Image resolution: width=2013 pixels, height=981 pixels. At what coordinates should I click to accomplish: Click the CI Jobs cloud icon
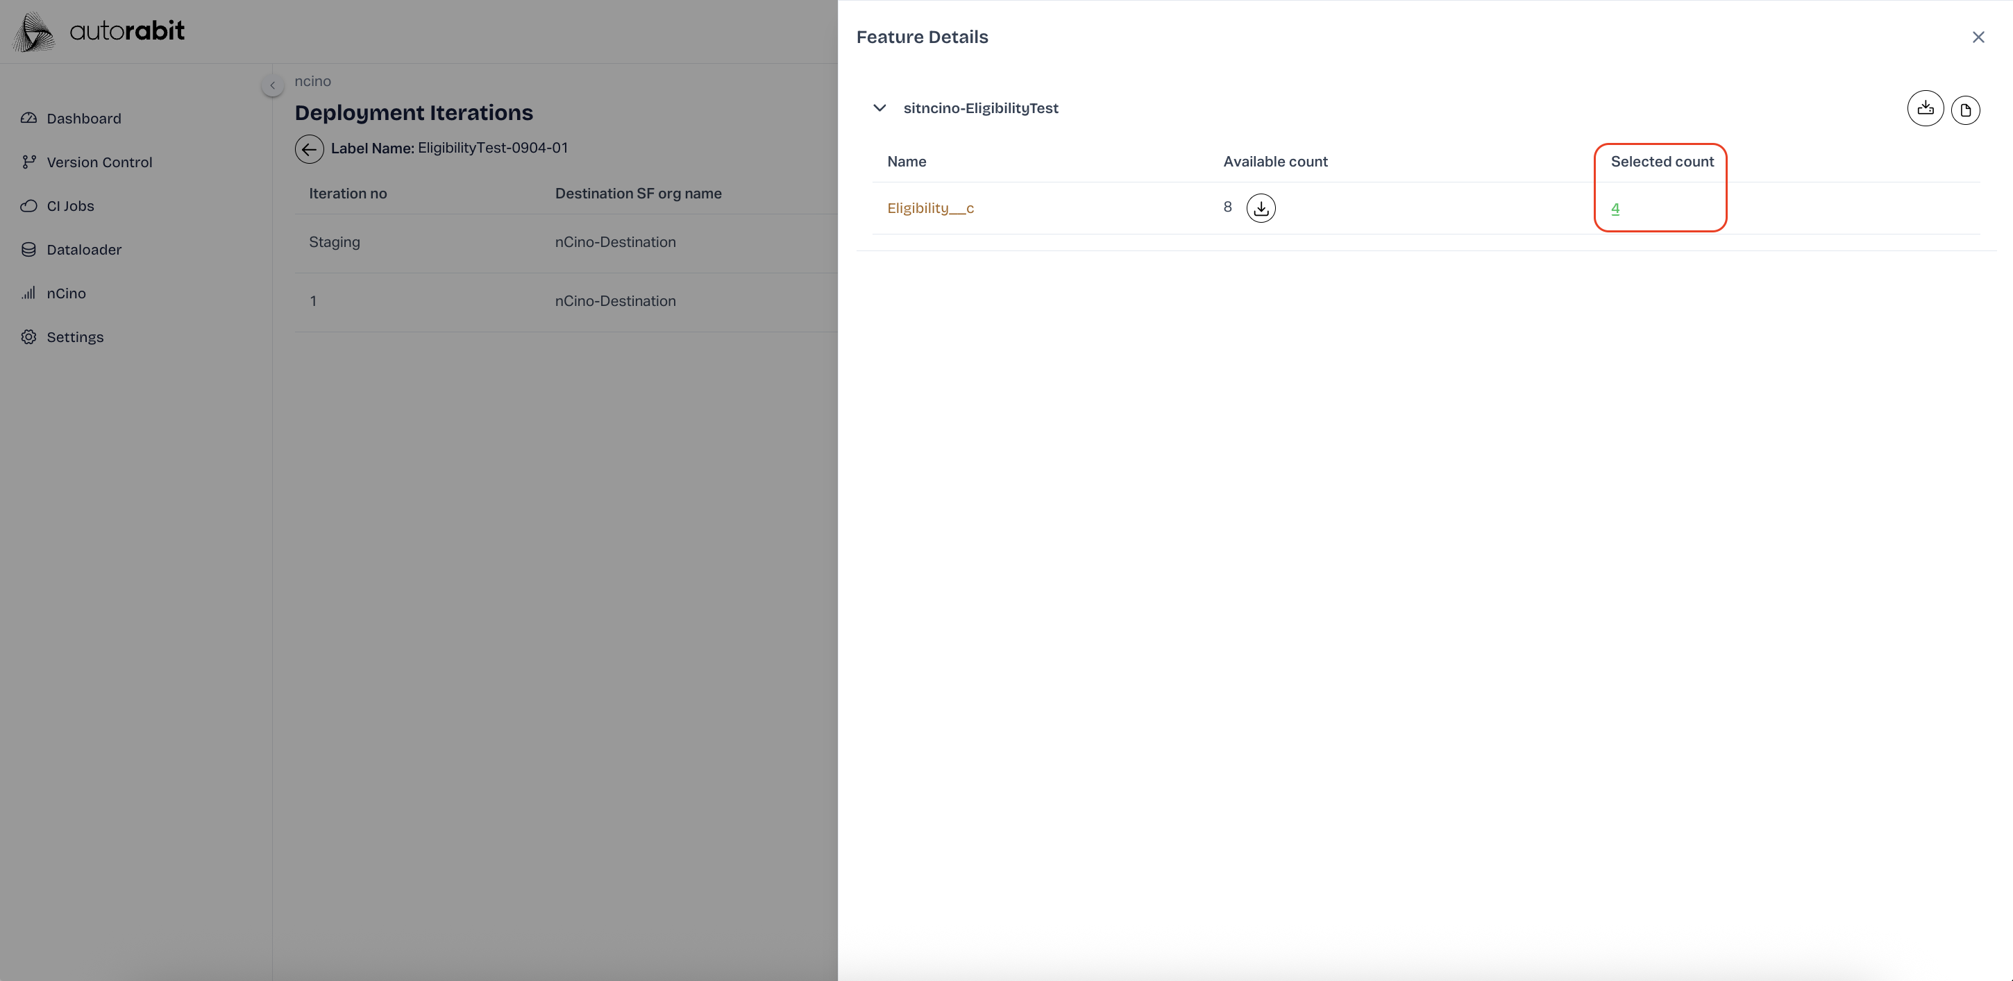[29, 206]
